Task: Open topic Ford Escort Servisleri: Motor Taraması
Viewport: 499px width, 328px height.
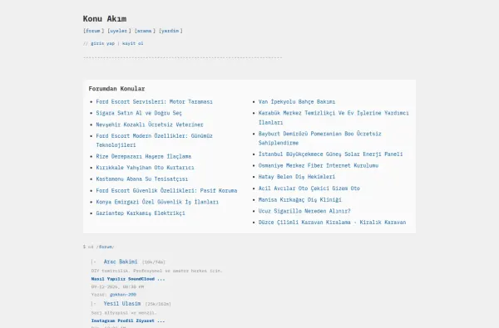Action: (x=154, y=101)
